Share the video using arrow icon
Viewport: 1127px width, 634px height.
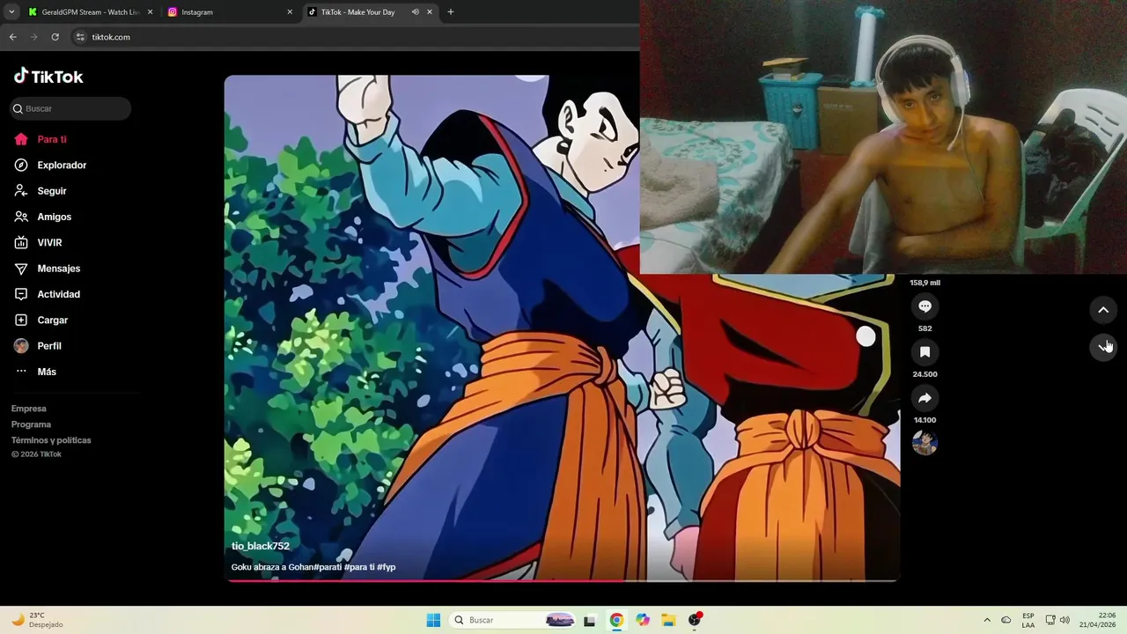[x=924, y=398]
